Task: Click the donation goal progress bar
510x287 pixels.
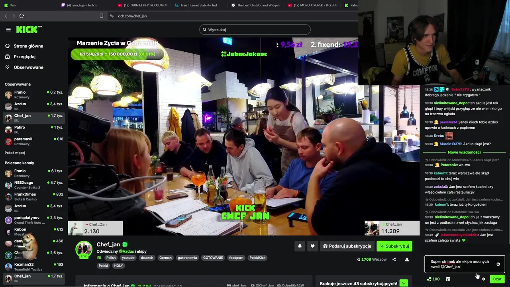Action: click(118, 54)
